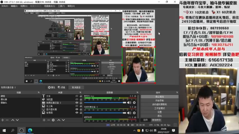The width and height of the screenshot is (239, 134).
Task: Toggle the lock on the 背景图 source
Action: point(81,113)
